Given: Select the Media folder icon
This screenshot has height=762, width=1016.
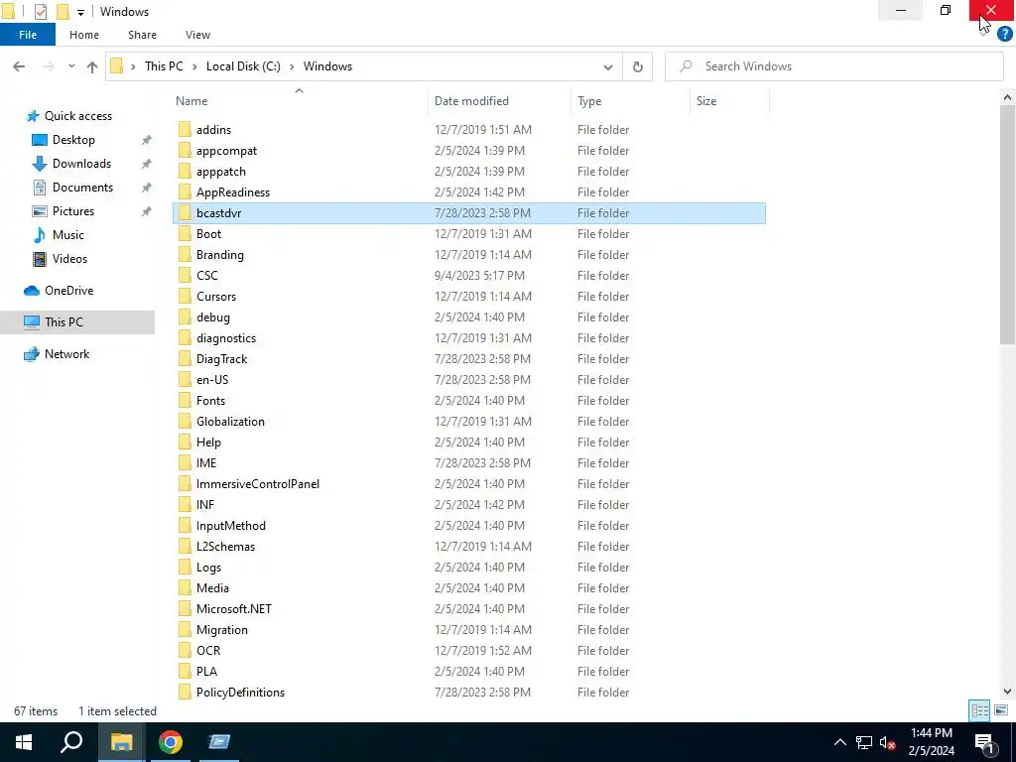Looking at the screenshot, I should point(185,587).
